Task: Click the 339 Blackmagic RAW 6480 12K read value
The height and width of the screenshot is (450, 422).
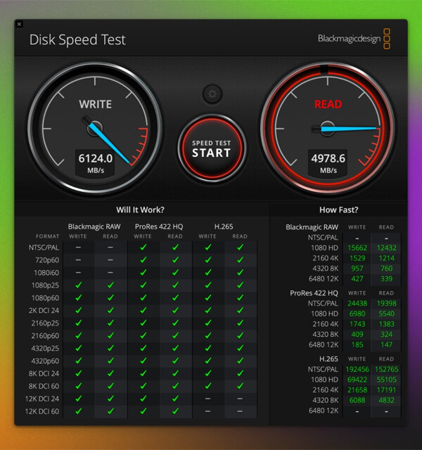Action: [x=386, y=279]
